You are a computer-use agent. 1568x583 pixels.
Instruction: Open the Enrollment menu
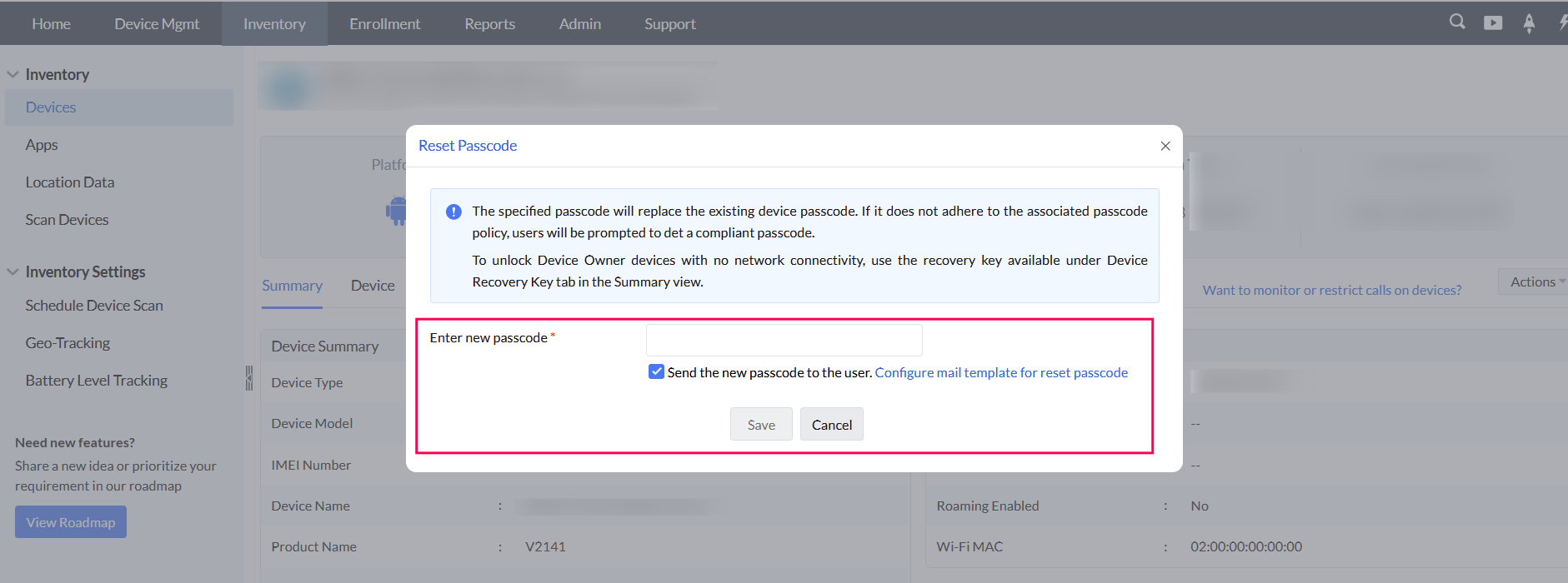click(x=384, y=23)
